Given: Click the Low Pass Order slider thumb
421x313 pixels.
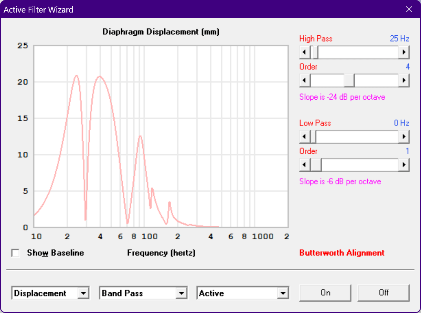Looking at the screenshot, I should (316, 165).
